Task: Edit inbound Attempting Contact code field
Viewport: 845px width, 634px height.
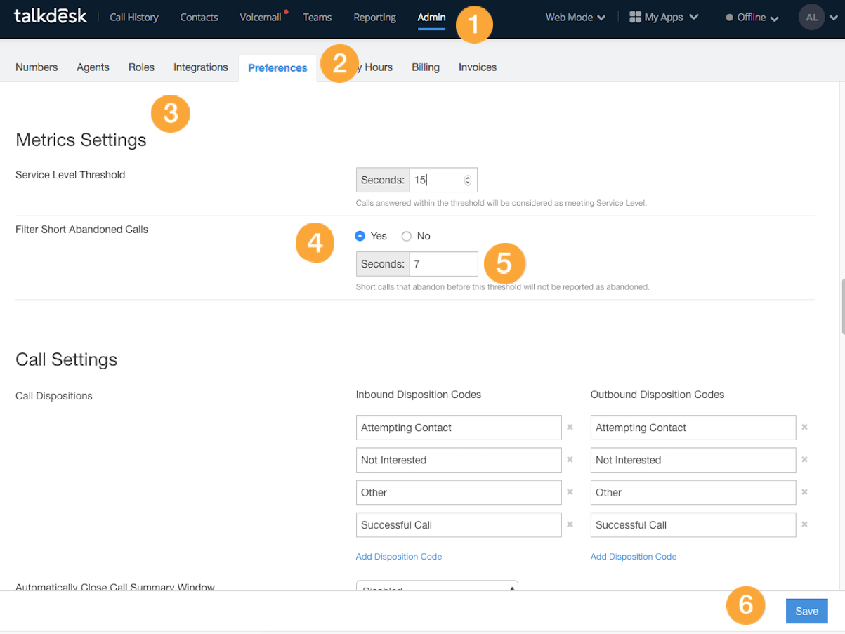Action: click(x=459, y=428)
